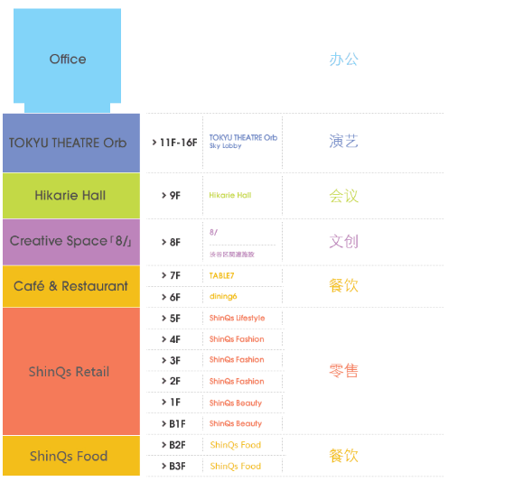Expand the 11F-16F floor entry

[174, 143]
